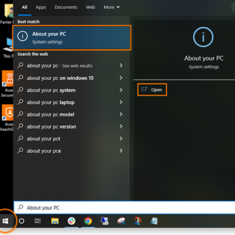Click Open for About your PC
The image size is (235, 235).
point(152,90)
